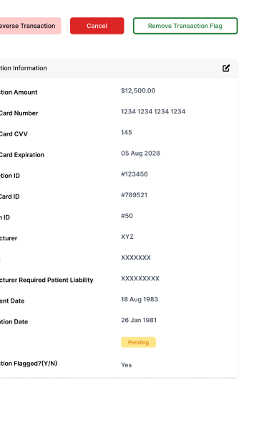Screen dimensions: 264x429
Task: Click the date 26 Jan 1981
Action: click(139, 320)
